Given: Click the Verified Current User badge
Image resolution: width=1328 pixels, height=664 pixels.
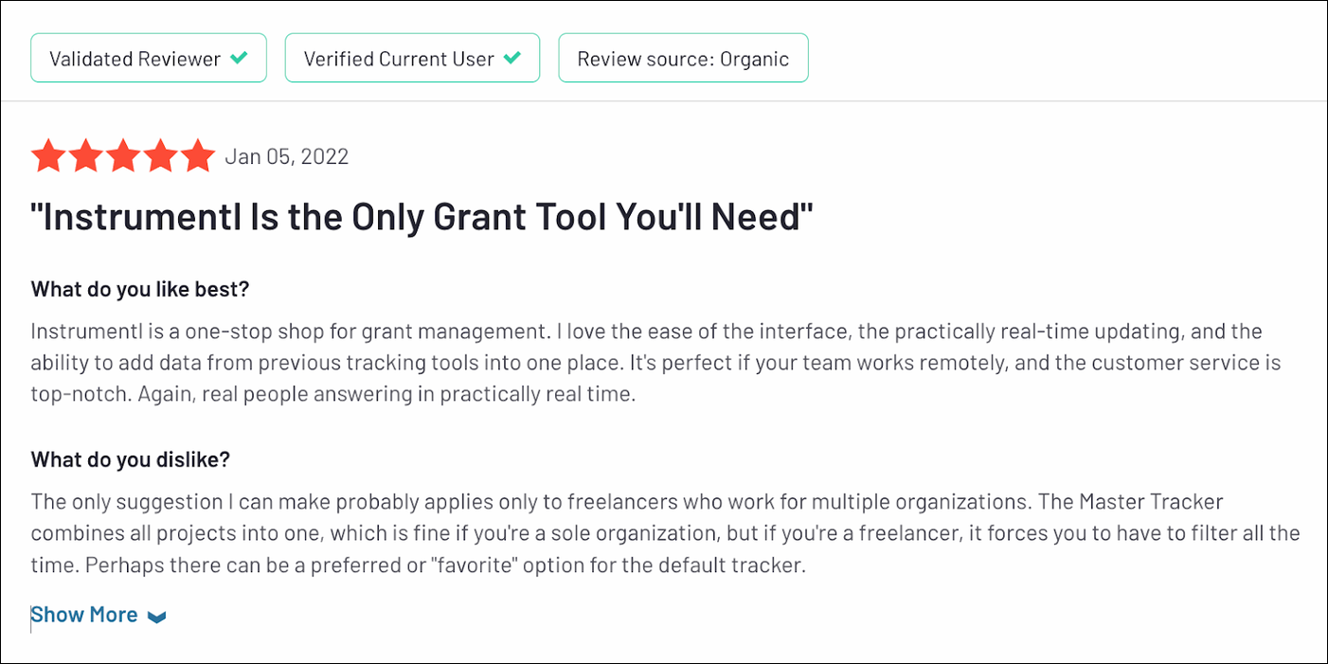Looking at the screenshot, I should tap(412, 58).
